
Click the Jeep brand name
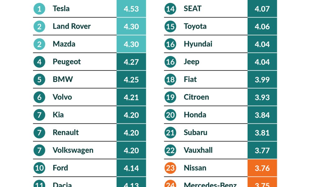tap(191, 62)
